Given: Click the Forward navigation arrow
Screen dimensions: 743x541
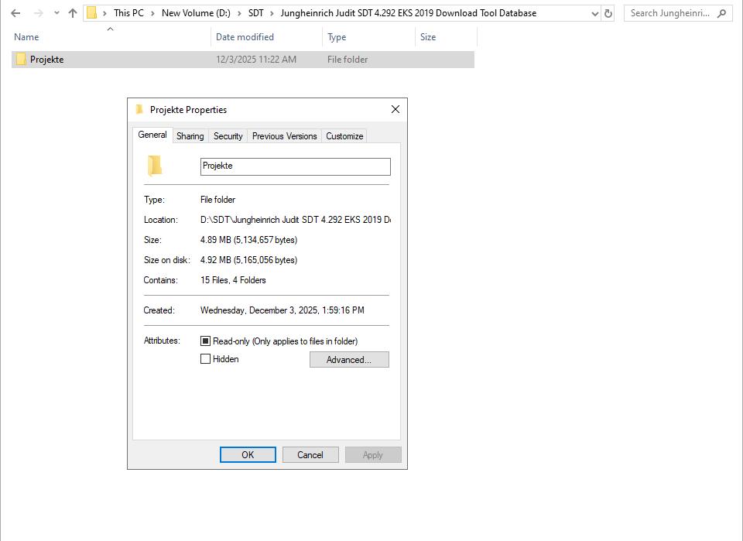Looking at the screenshot, I should pyautogui.click(x=39, y=13).
